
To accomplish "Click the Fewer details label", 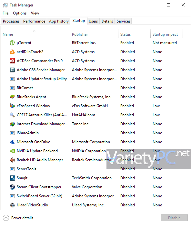I will pyautogui.click(x=22, y=218).
